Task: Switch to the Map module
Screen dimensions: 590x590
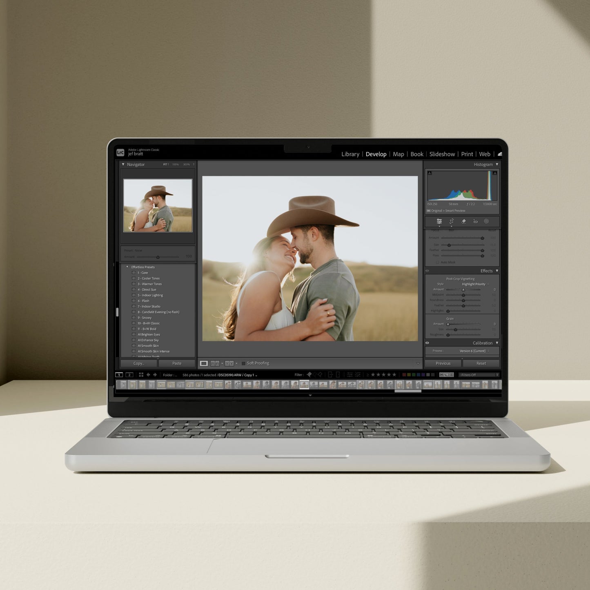Action: pos(399,154)
